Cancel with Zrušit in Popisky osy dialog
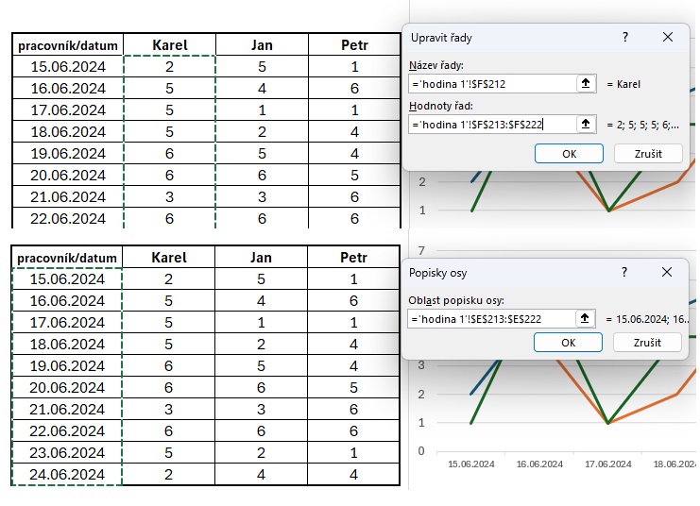Viewport: 700px width, 506px height. [647, 343]
